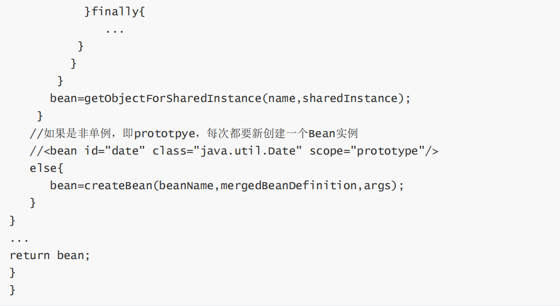
Task: Click the word 'prototpye' in the Chinese comment
Action: click(x=165, y=134)
